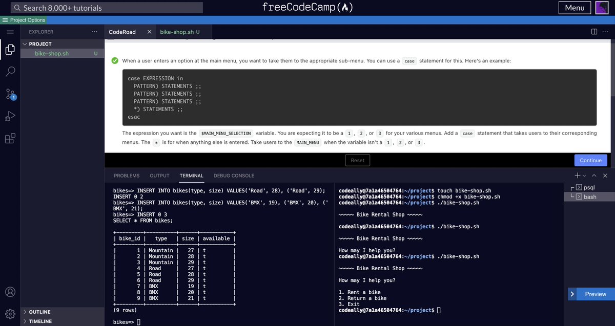Select the Run and Debug icon

(10, 116)
